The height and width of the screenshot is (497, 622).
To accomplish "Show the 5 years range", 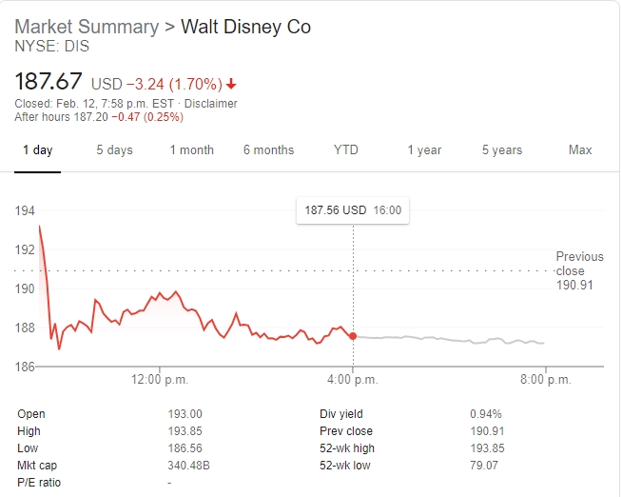I will pos(501,150).
